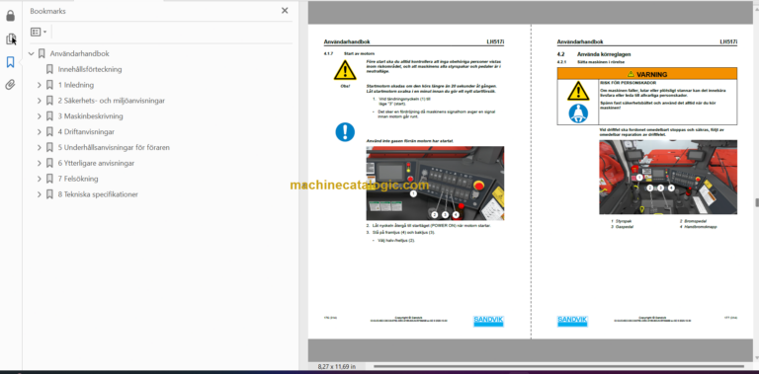This screenshot has width=759, height=374.
Task: Expand the 3 Maskinbeskrivning bookmark
Action: tap(40, 116)
